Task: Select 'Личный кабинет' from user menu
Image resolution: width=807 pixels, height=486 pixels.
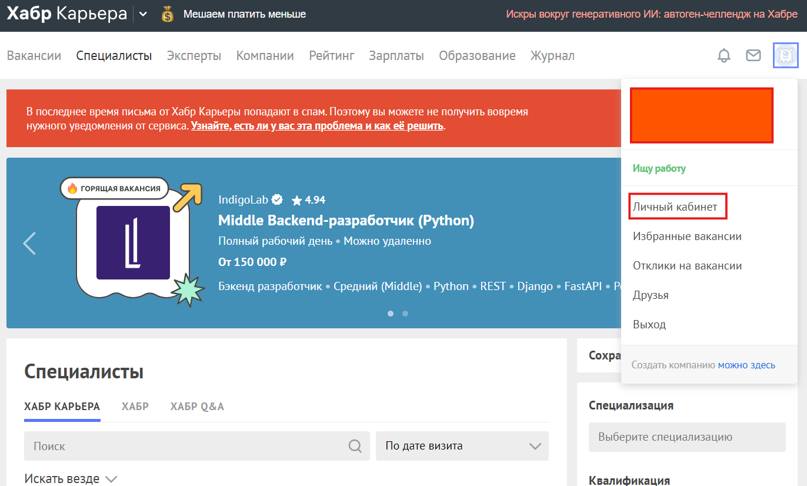Action: [x=675, y=207]
